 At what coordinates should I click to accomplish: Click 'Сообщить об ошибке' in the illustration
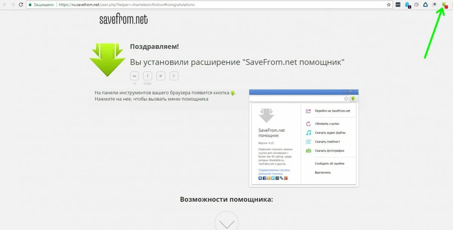pyautogui.click(x=330, y=163)
